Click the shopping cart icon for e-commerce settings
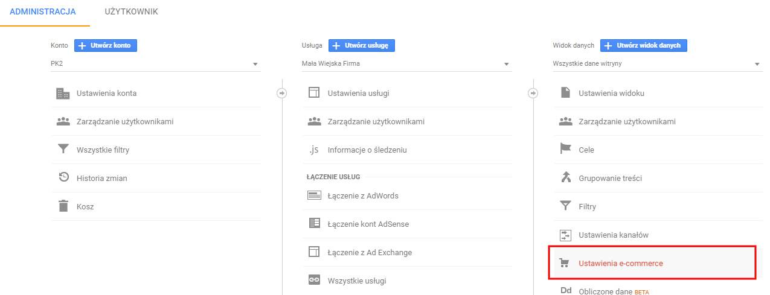Image resolution: width=770 pixels, height=295 pixels. pyautogui.click(x=565, y=263)
